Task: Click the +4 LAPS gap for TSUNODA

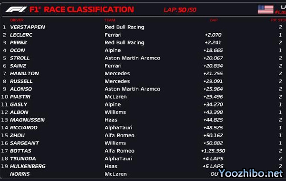Action: coord(213,159)
